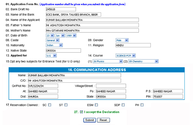The image size is (193, 125).
Task: Click the address State field with ORISSA
Action: [111, 97]
